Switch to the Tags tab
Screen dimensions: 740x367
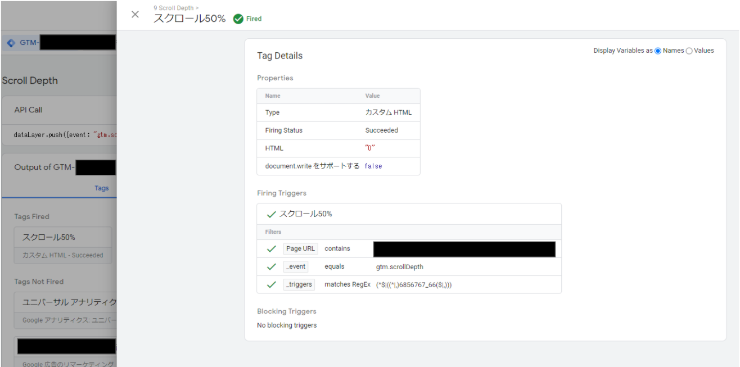pos(102,188)
